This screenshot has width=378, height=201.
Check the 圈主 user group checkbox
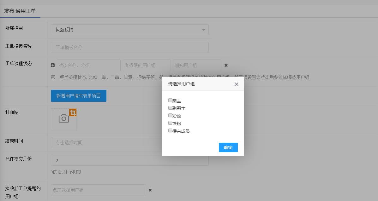point(170,100)
